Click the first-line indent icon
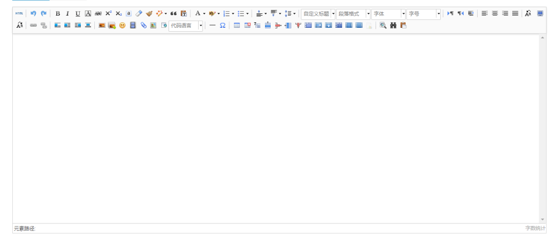The width and height of the screenshot is (558, 238). coord(470,13)
